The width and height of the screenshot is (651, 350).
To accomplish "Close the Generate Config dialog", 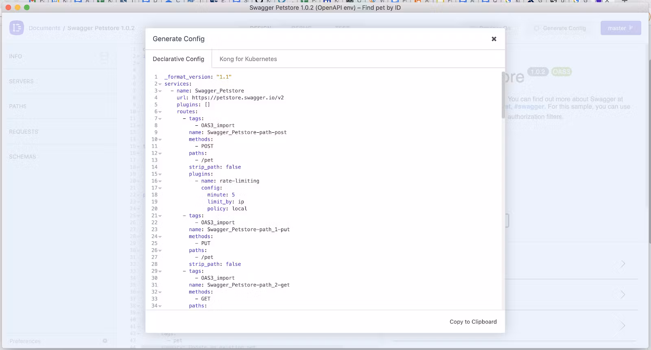I will [494, 39].
